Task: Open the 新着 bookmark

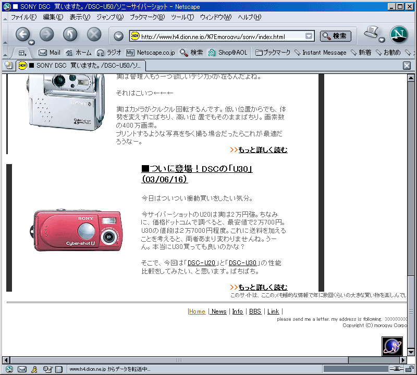Action: click(x=361, y=53)
